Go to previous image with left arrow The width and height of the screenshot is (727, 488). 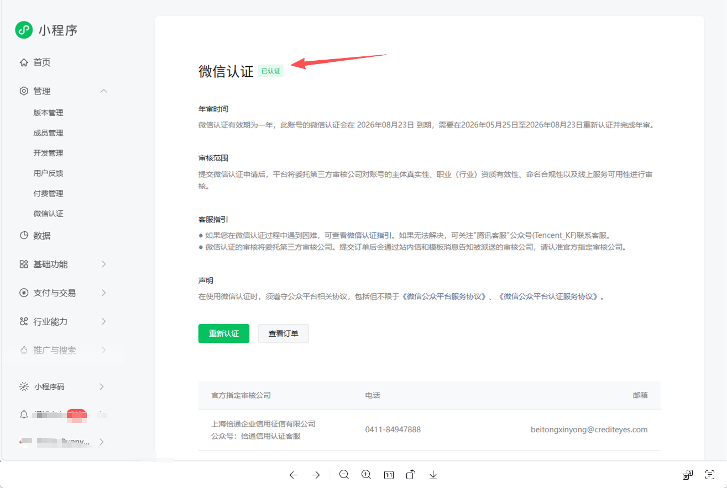[x=294, y=475]
